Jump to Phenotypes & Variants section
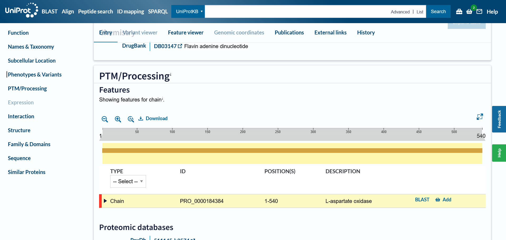 [35, 75]
